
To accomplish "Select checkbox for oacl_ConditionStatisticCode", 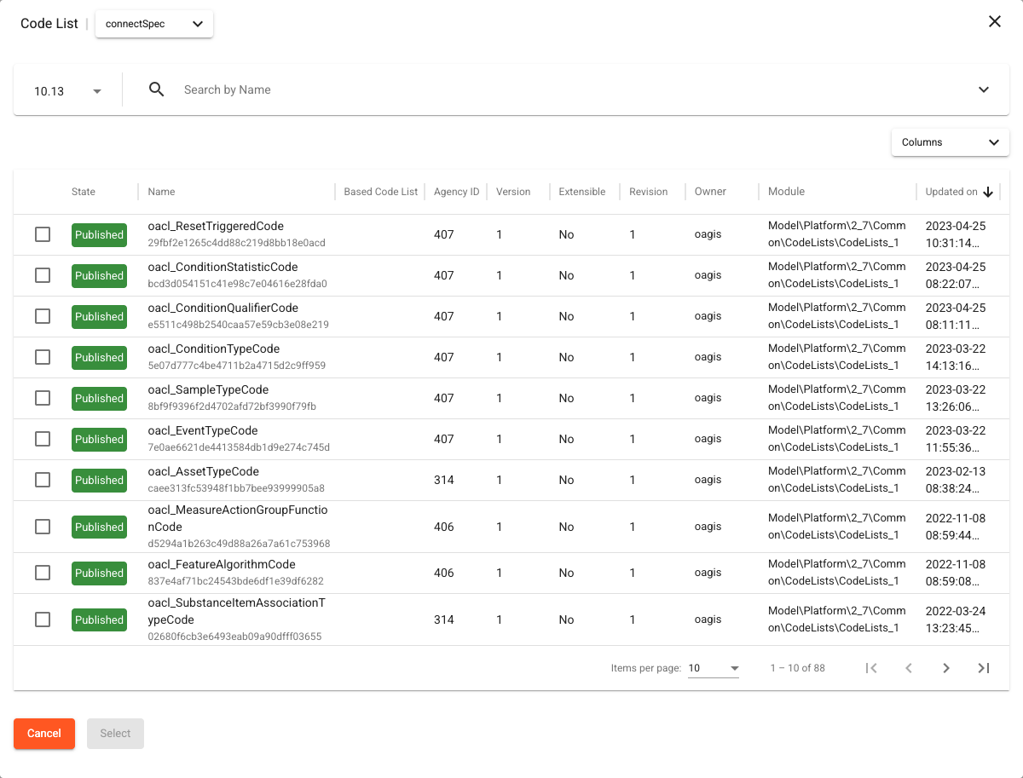I will [x=43, y=275].
